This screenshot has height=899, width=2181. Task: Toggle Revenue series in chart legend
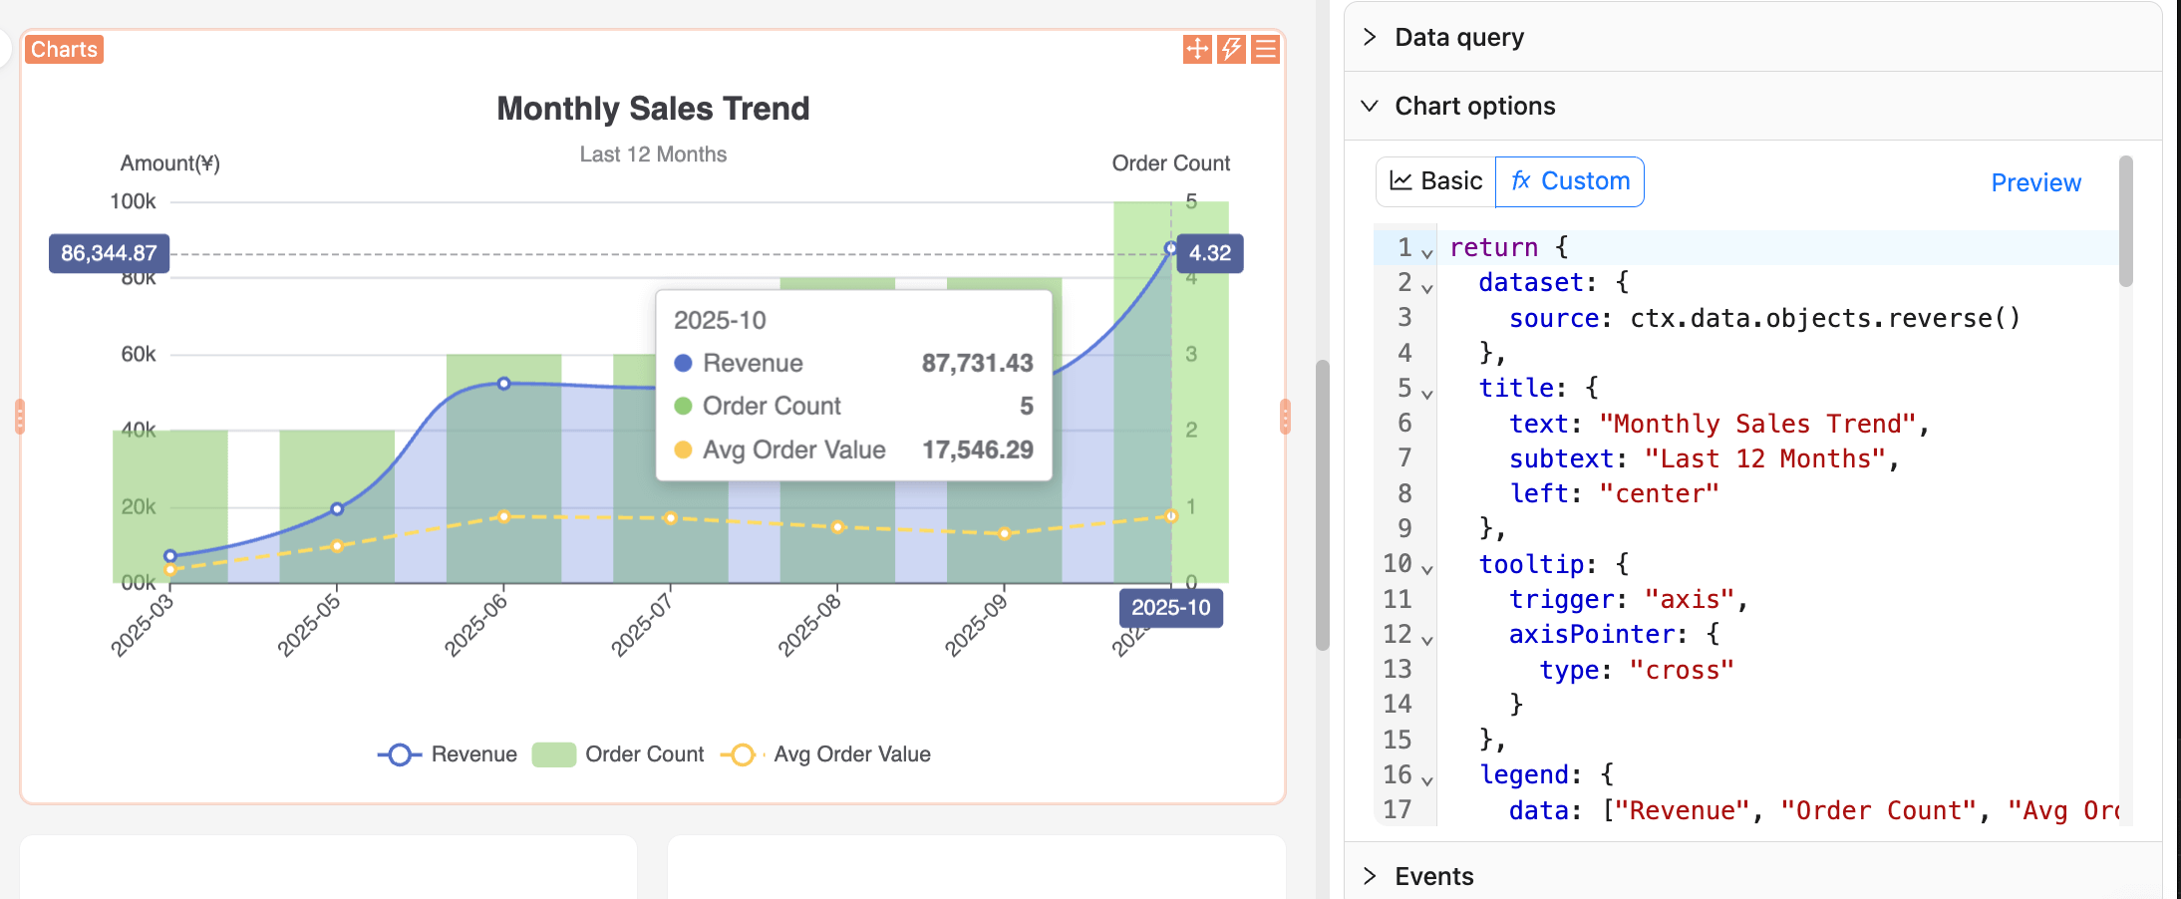tap(448, 754)
